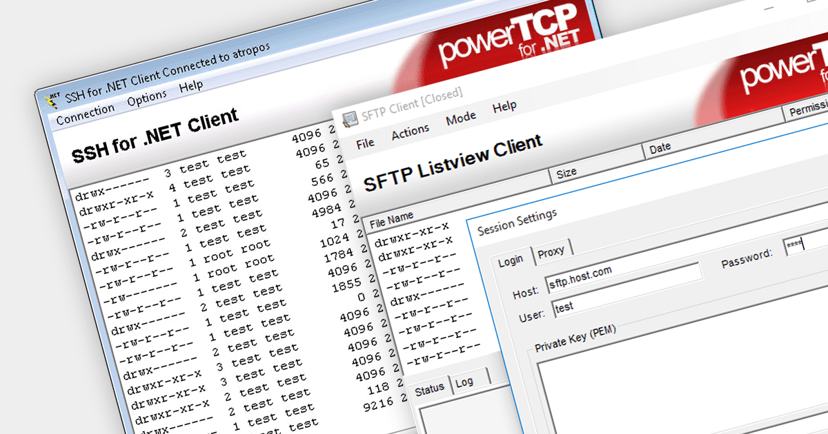This screenshot has height=434, width=828.
Task: Click 'SFTP Listview Client' heading
Action: tap(453, 163)
